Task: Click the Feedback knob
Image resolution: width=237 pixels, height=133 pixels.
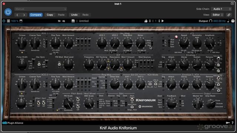Action: point(171,103)
